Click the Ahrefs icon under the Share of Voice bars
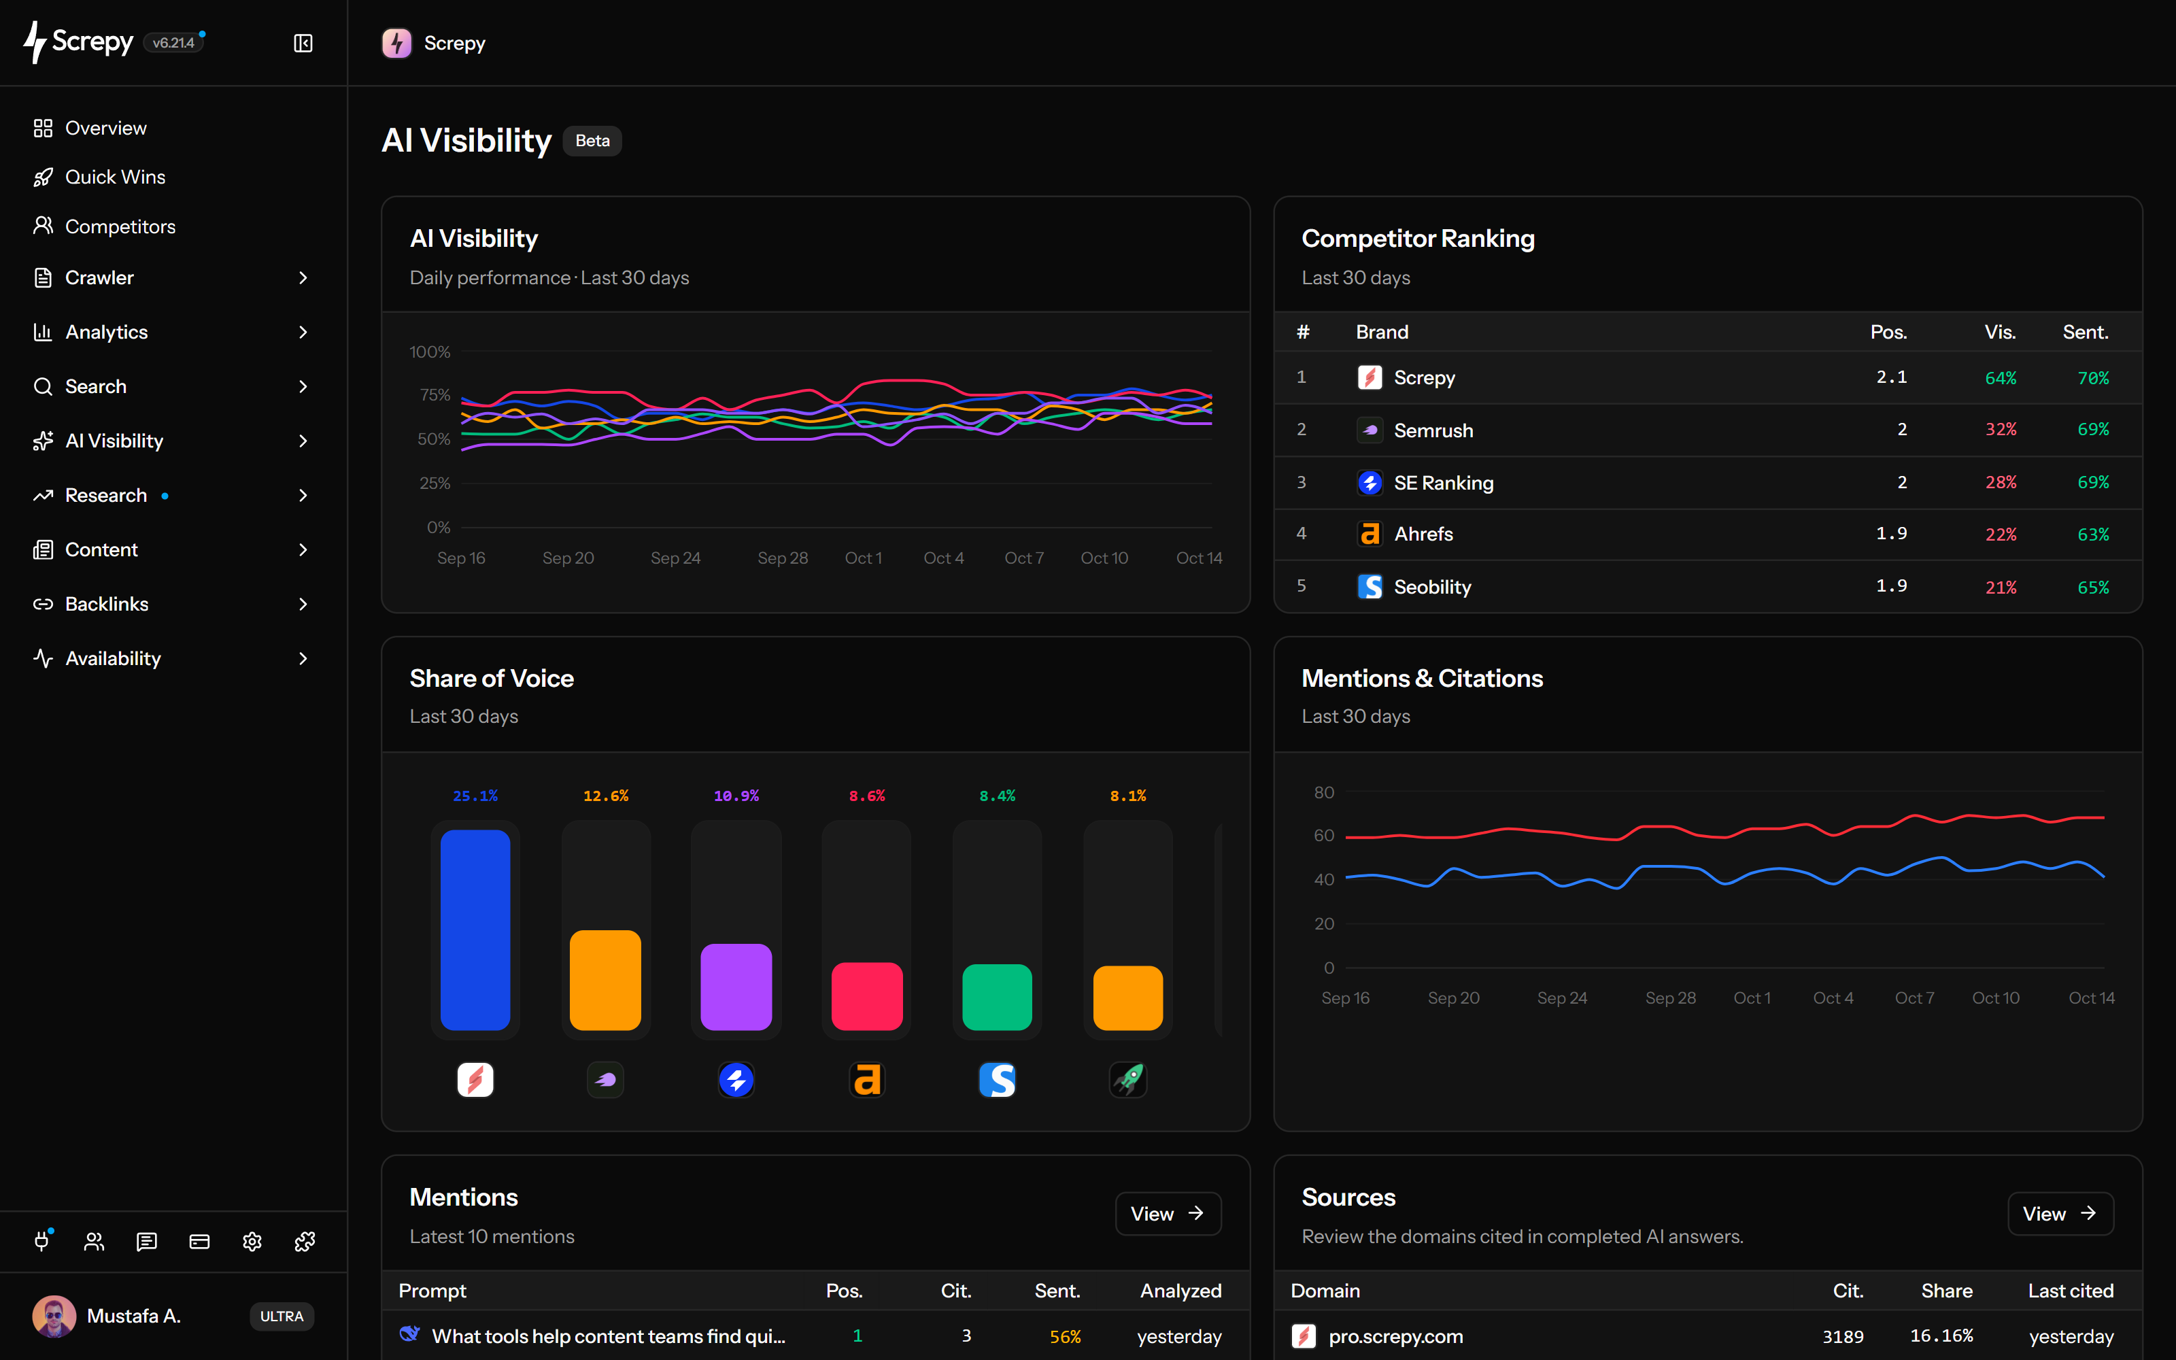 click(867, 1079)
